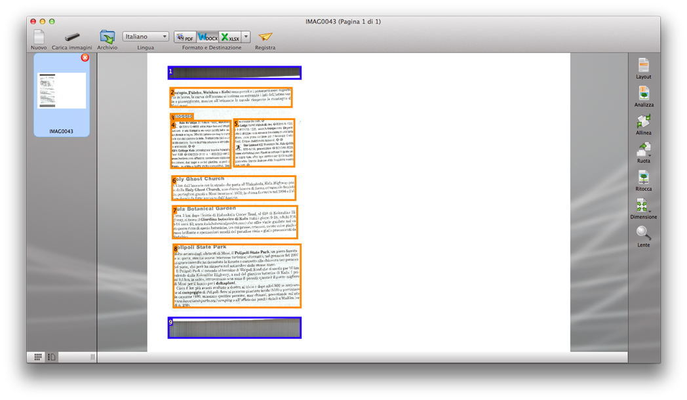Image resolution: width=687 pixels, height=400 pixels.
Task: Click the green zoom window button
Action: [x=52, y=21]
